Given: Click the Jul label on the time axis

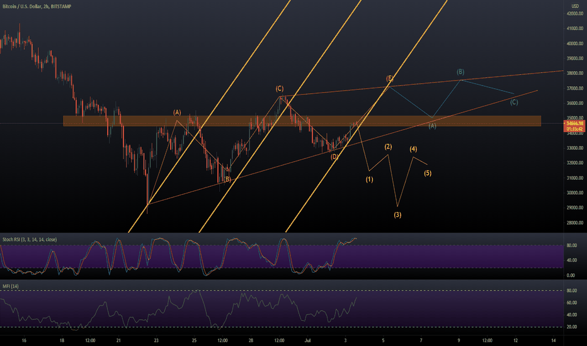Looking at the screenshot, I should coord(308,340).
